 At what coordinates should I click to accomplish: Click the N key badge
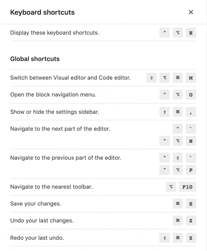pos(191,141)
